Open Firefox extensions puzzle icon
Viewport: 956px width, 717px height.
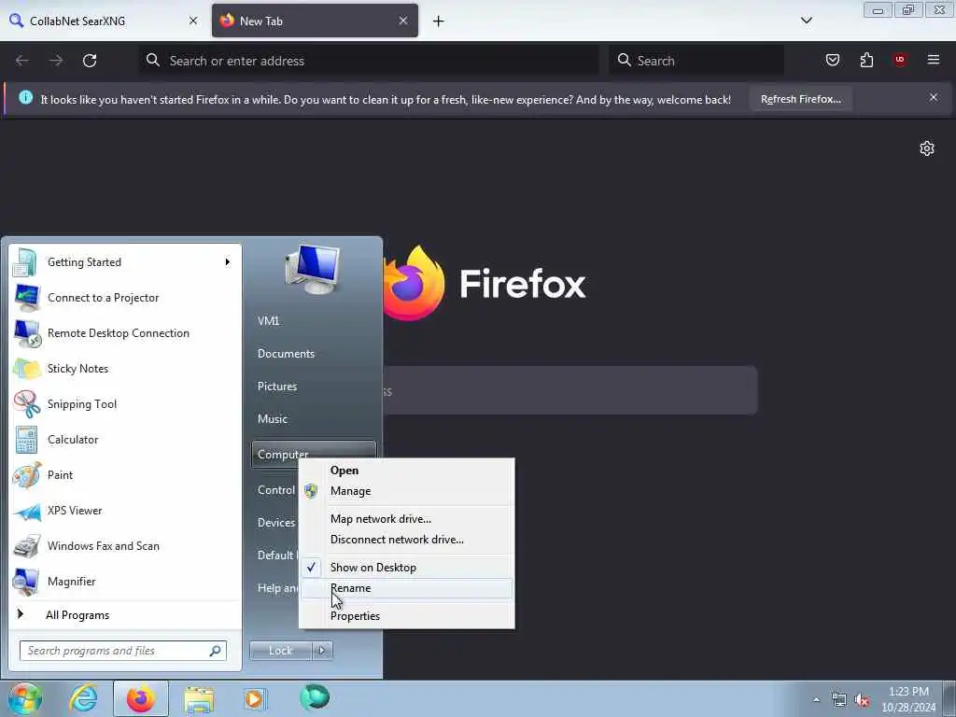click(866, 60)
